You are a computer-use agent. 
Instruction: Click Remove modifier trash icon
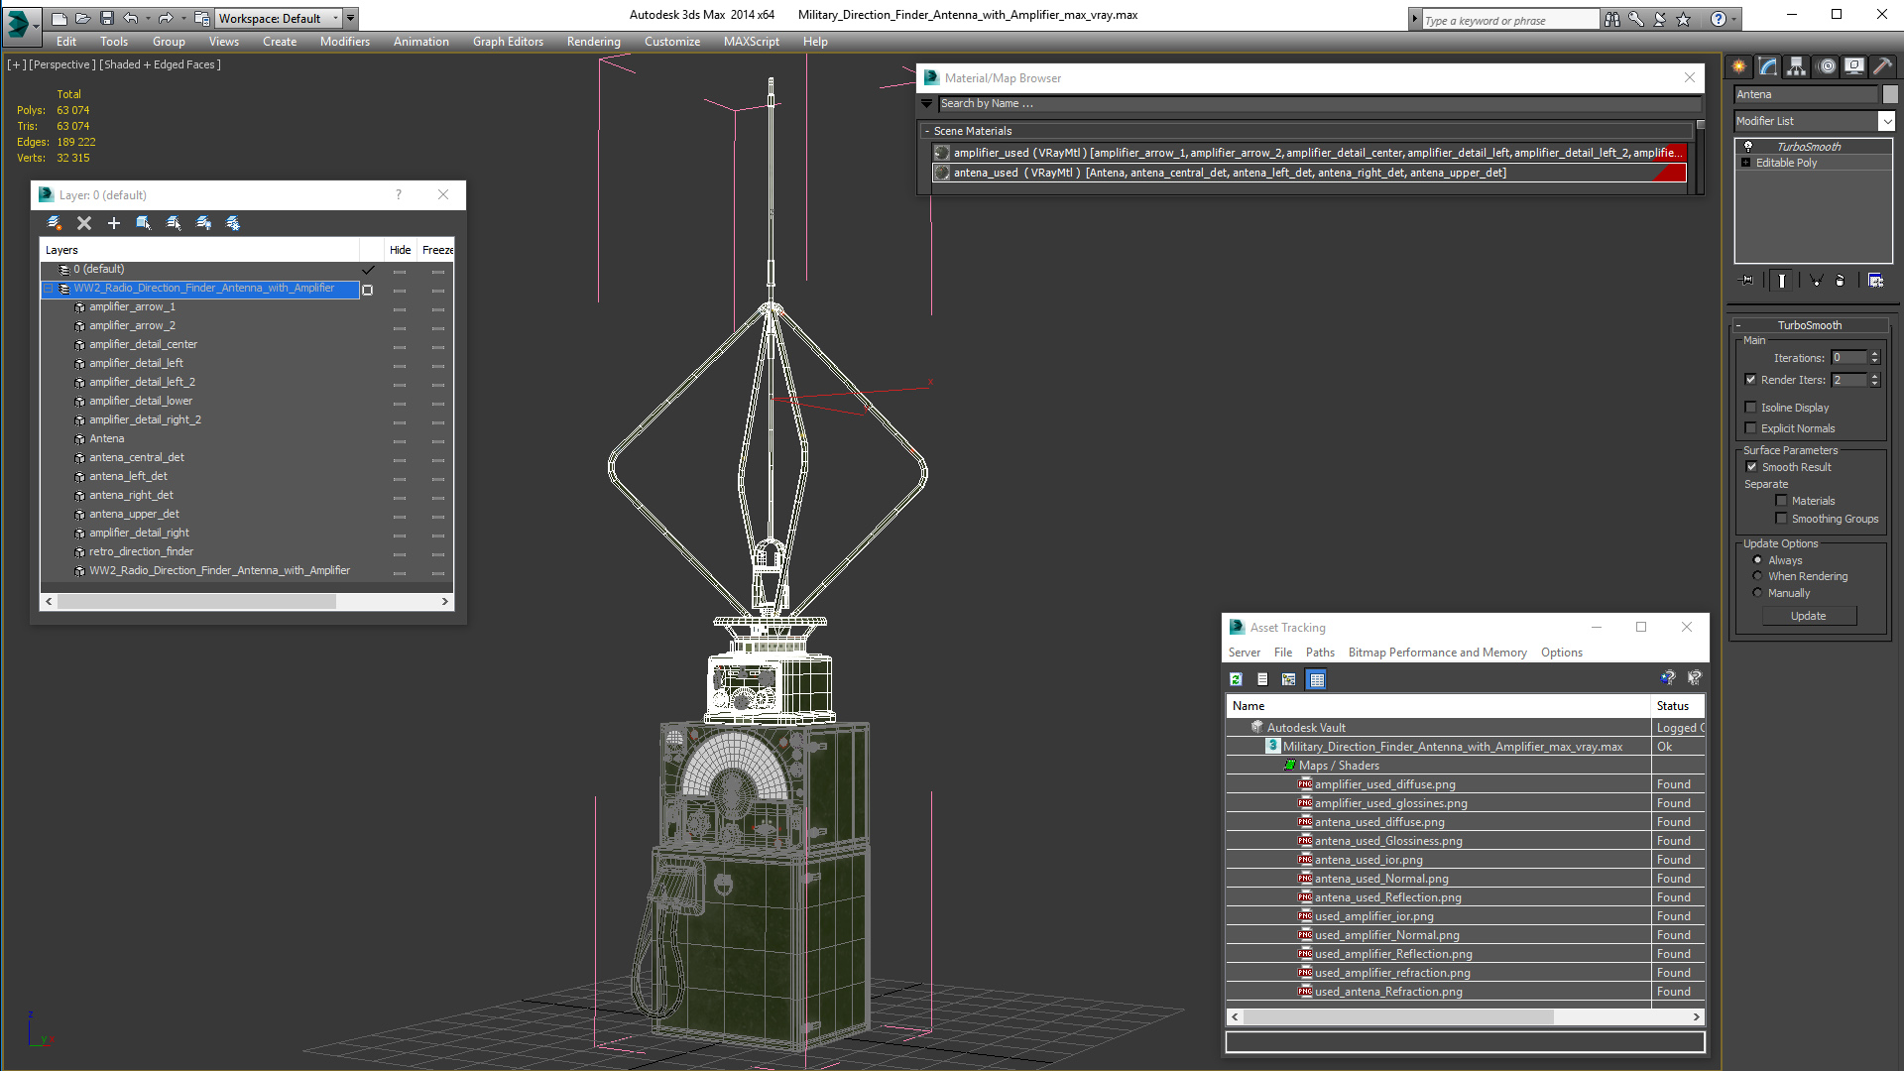pyautogui.click(x=1841, y=281)
